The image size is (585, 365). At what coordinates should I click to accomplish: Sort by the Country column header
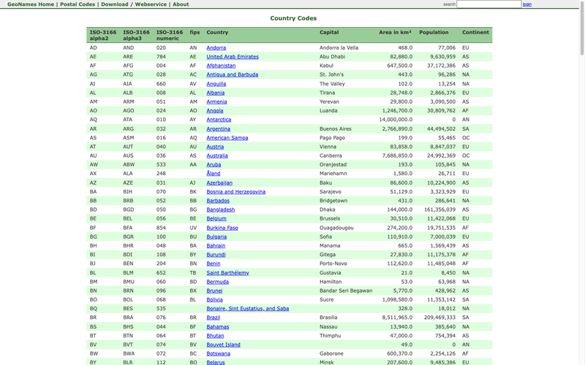click(x=217, y=32)
